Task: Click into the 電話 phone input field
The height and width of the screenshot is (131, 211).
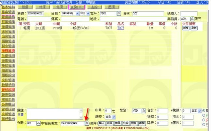Action: [39, 19]
